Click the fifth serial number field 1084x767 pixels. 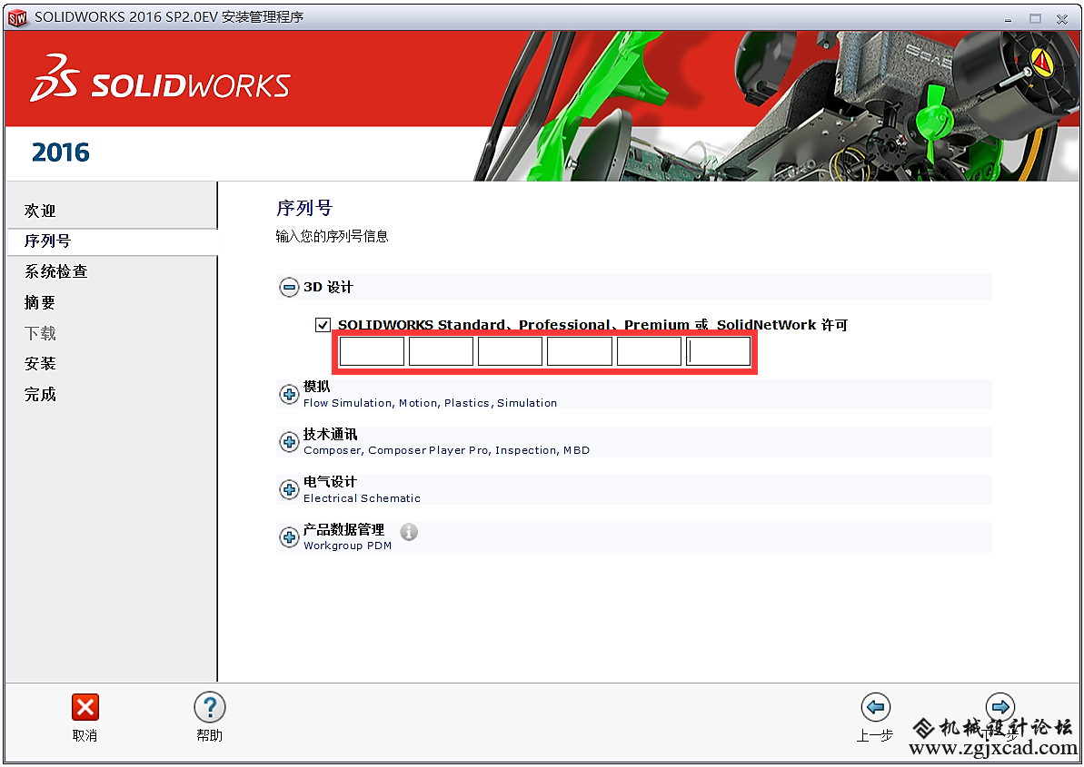[x=649, y=351]
